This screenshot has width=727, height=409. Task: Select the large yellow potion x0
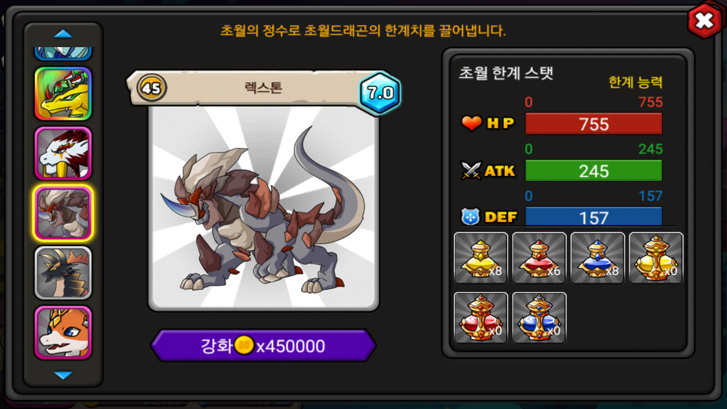point(656,258)
